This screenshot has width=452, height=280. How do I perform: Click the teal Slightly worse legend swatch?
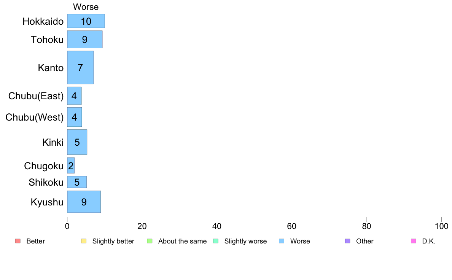[x=215, y=241]
